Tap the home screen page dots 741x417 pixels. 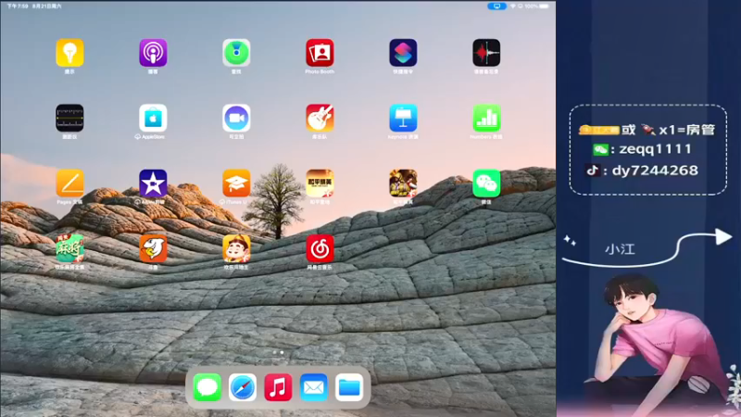click(x=278, y=352)
